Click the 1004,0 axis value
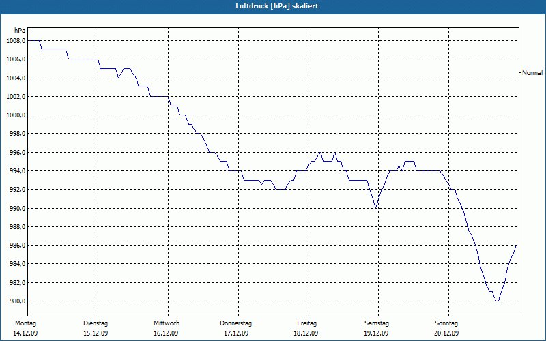This screenshot has height=341, width=546. click(x=16, y=78)
